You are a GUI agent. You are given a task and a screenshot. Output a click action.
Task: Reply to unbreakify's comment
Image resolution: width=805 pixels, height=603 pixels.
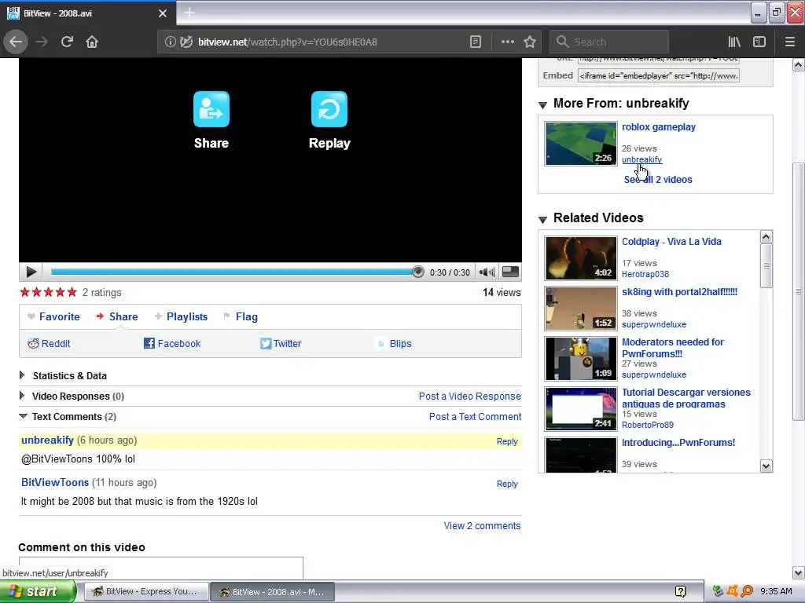pos(507,441)
